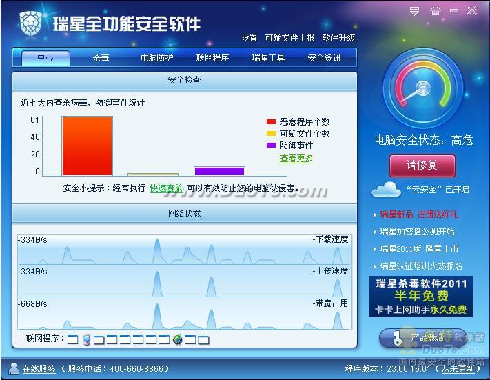Click the 安全检查 section header
The image size is (490, 380).
click(x=185, y=80)
